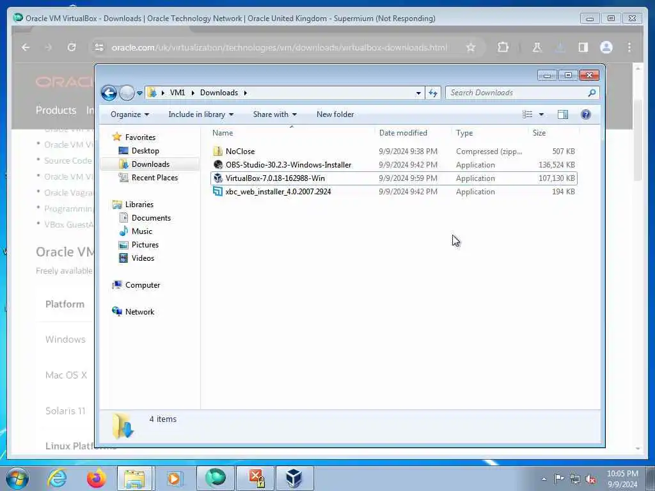Image resolution: width=655 pixels, height=491 pixels.
Task: Open the Organize menu
Action: tap(129, 114)
